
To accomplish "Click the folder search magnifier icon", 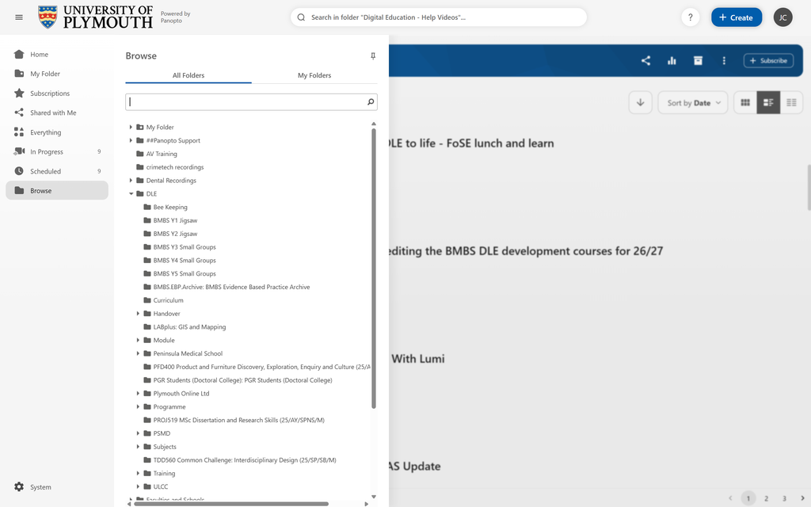I will click(x=371, y=102).
